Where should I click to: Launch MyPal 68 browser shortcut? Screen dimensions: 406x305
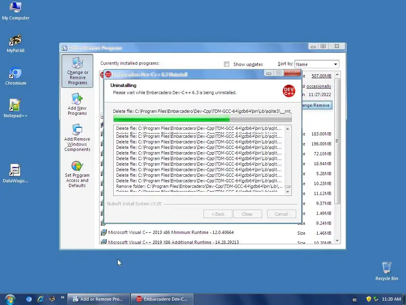(15, 44)
